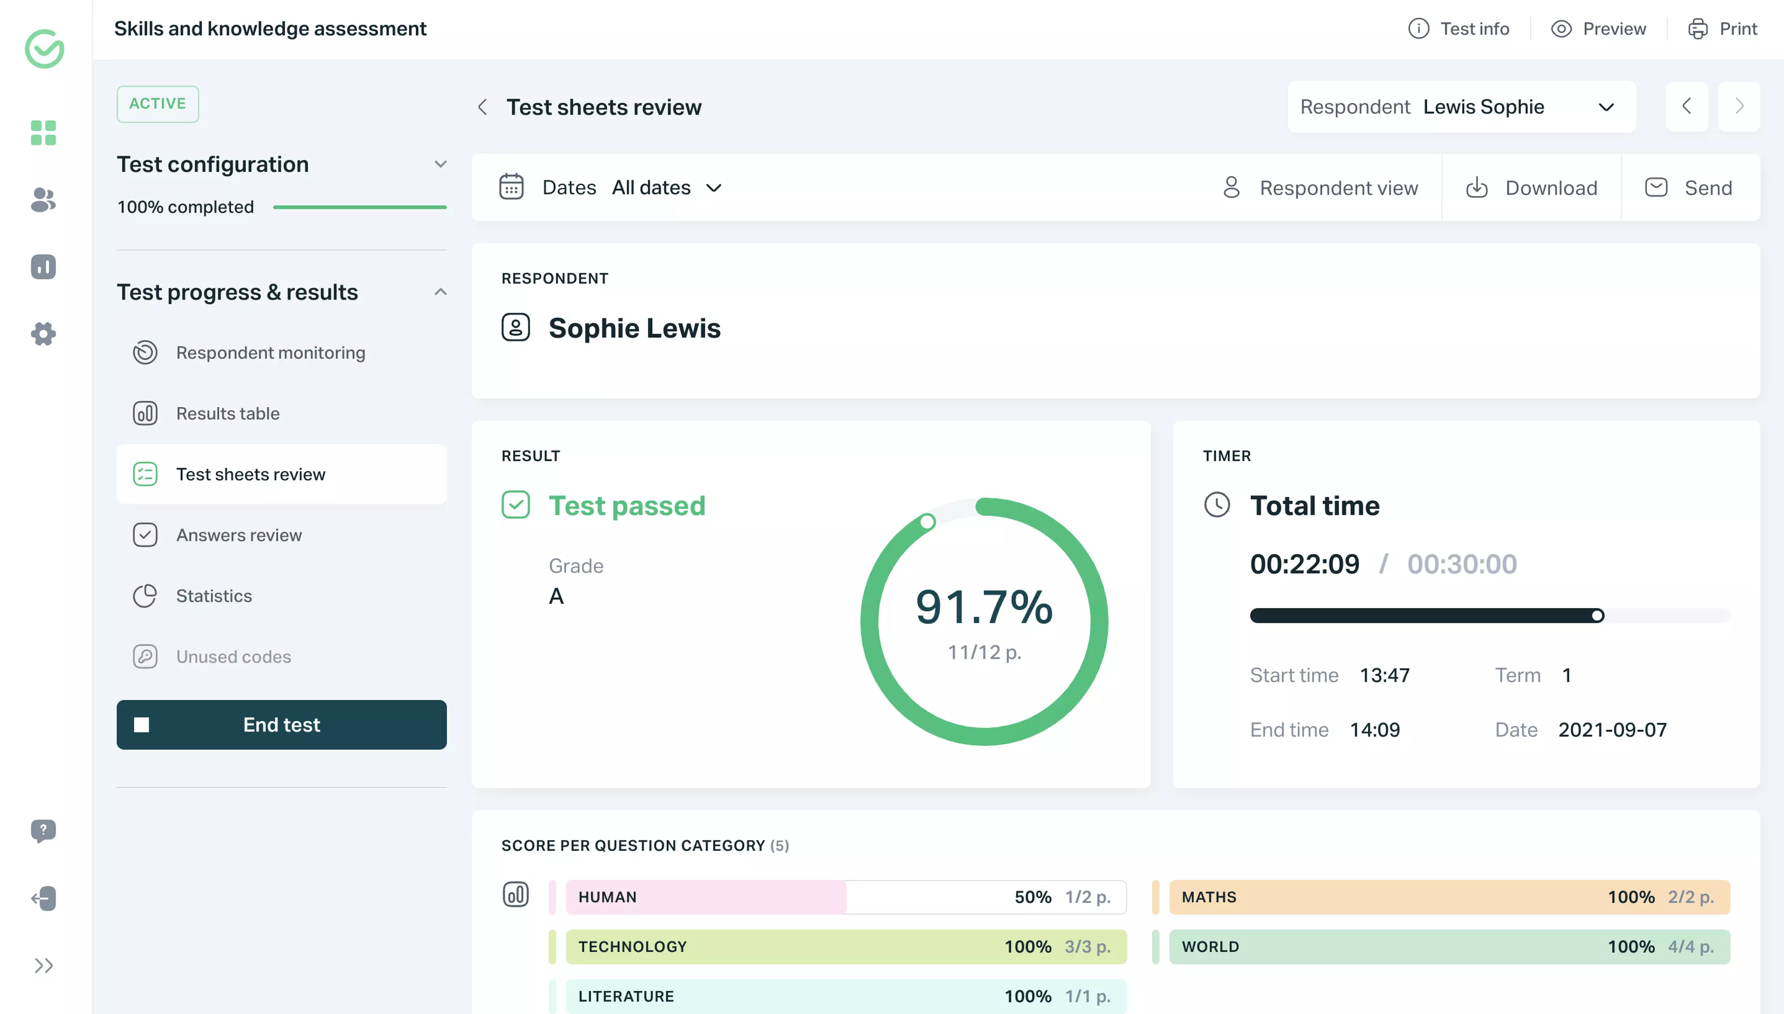Click the respondent profile icon beside Sophie Lewis
The height and width of the screenshot is (1014, 1784).
point(516,327)
